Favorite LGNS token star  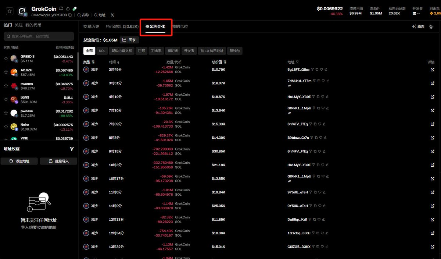coord(6,99)
